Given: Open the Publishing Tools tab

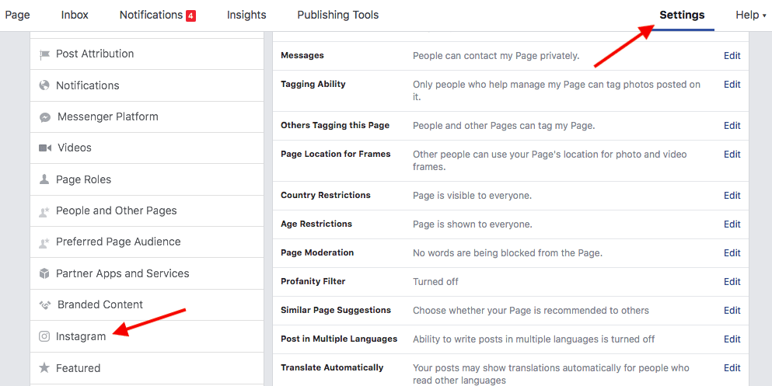Looking at the screenshot, I should 338,15.
